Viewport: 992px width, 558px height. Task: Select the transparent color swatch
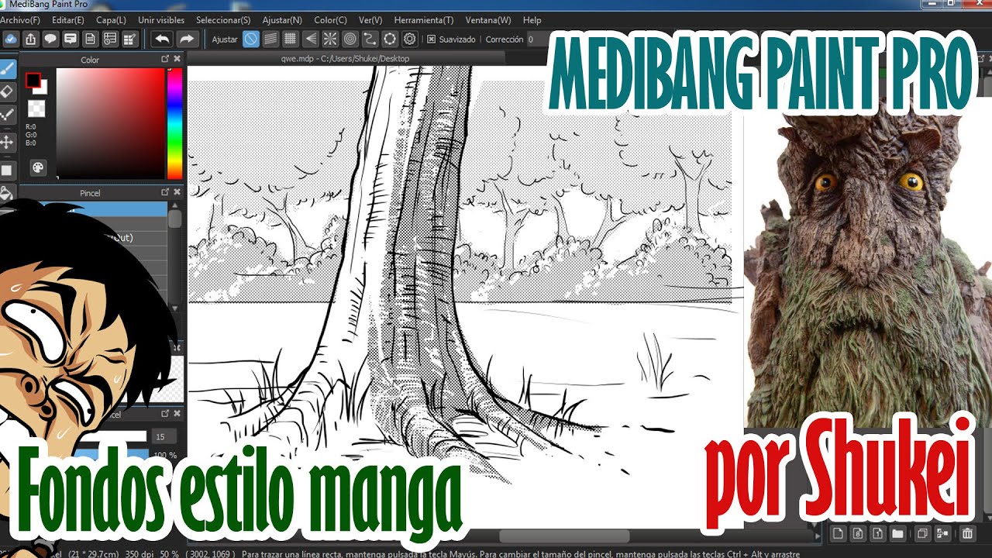pyautogui.click(x=36, y=108)
